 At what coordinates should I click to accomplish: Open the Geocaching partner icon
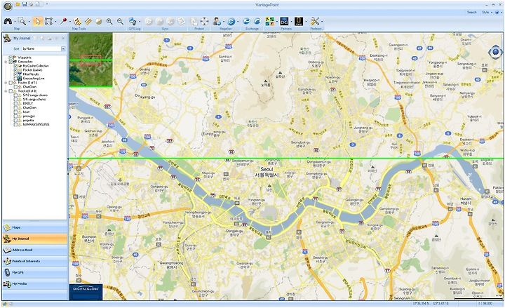click(x=270, y=21)
